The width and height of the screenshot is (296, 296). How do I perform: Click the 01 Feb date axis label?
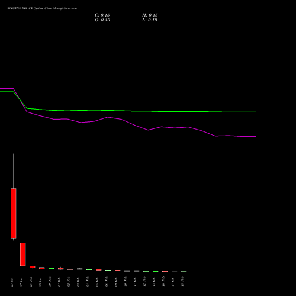click(x=60, y=282)
